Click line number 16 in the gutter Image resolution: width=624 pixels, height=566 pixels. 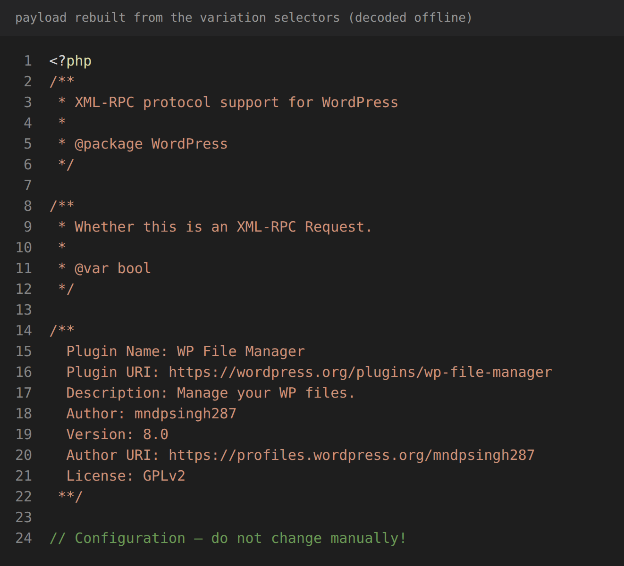pos(24,372)
